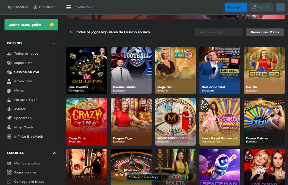
Task: Open the Dragon Tiger game card
Action: [131, 122]
